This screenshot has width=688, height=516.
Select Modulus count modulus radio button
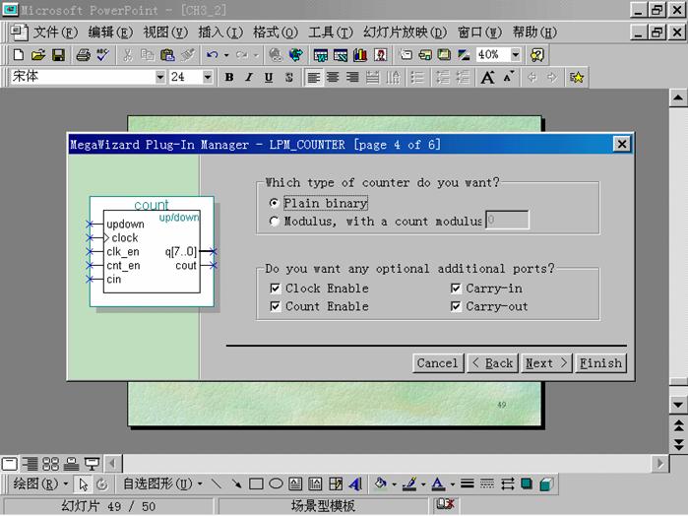pyautogui.click(x=275, y=221)
